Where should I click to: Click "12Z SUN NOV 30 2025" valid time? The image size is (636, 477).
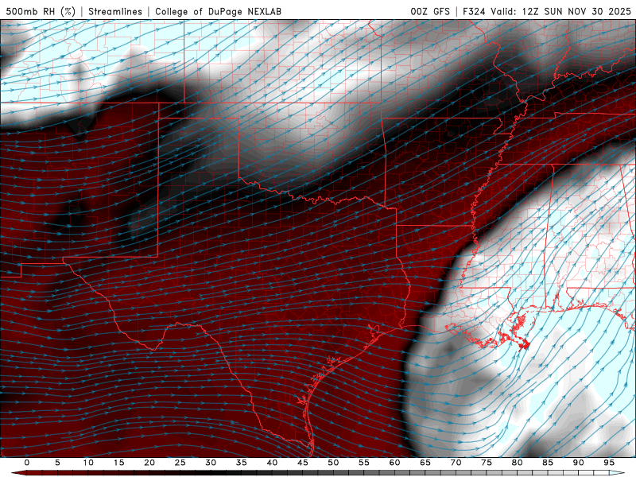tap(576, 11)
